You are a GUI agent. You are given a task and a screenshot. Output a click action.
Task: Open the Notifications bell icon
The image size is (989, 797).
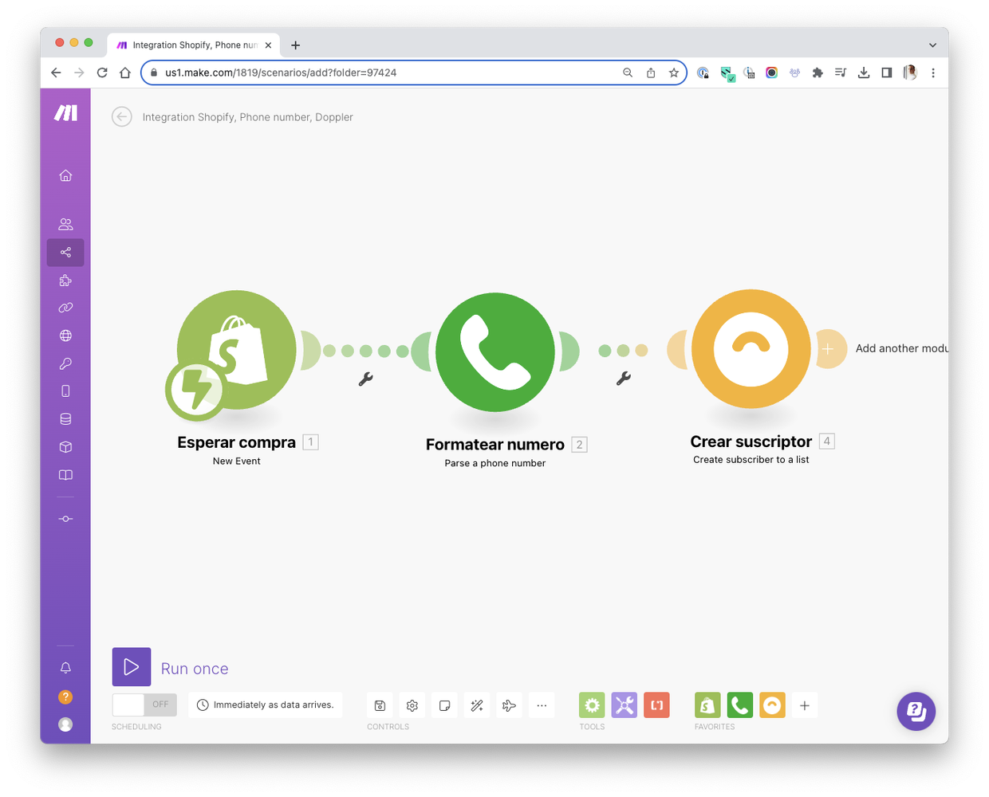tap(65, 668)
